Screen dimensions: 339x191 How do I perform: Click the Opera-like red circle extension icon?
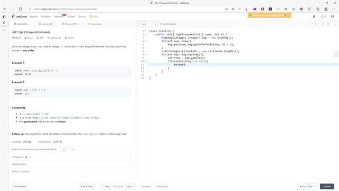point(263,9)
